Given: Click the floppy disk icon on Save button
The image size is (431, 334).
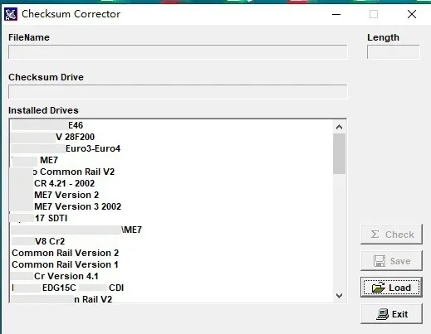Looking at the screenshot, I should [x=380, y=261].
